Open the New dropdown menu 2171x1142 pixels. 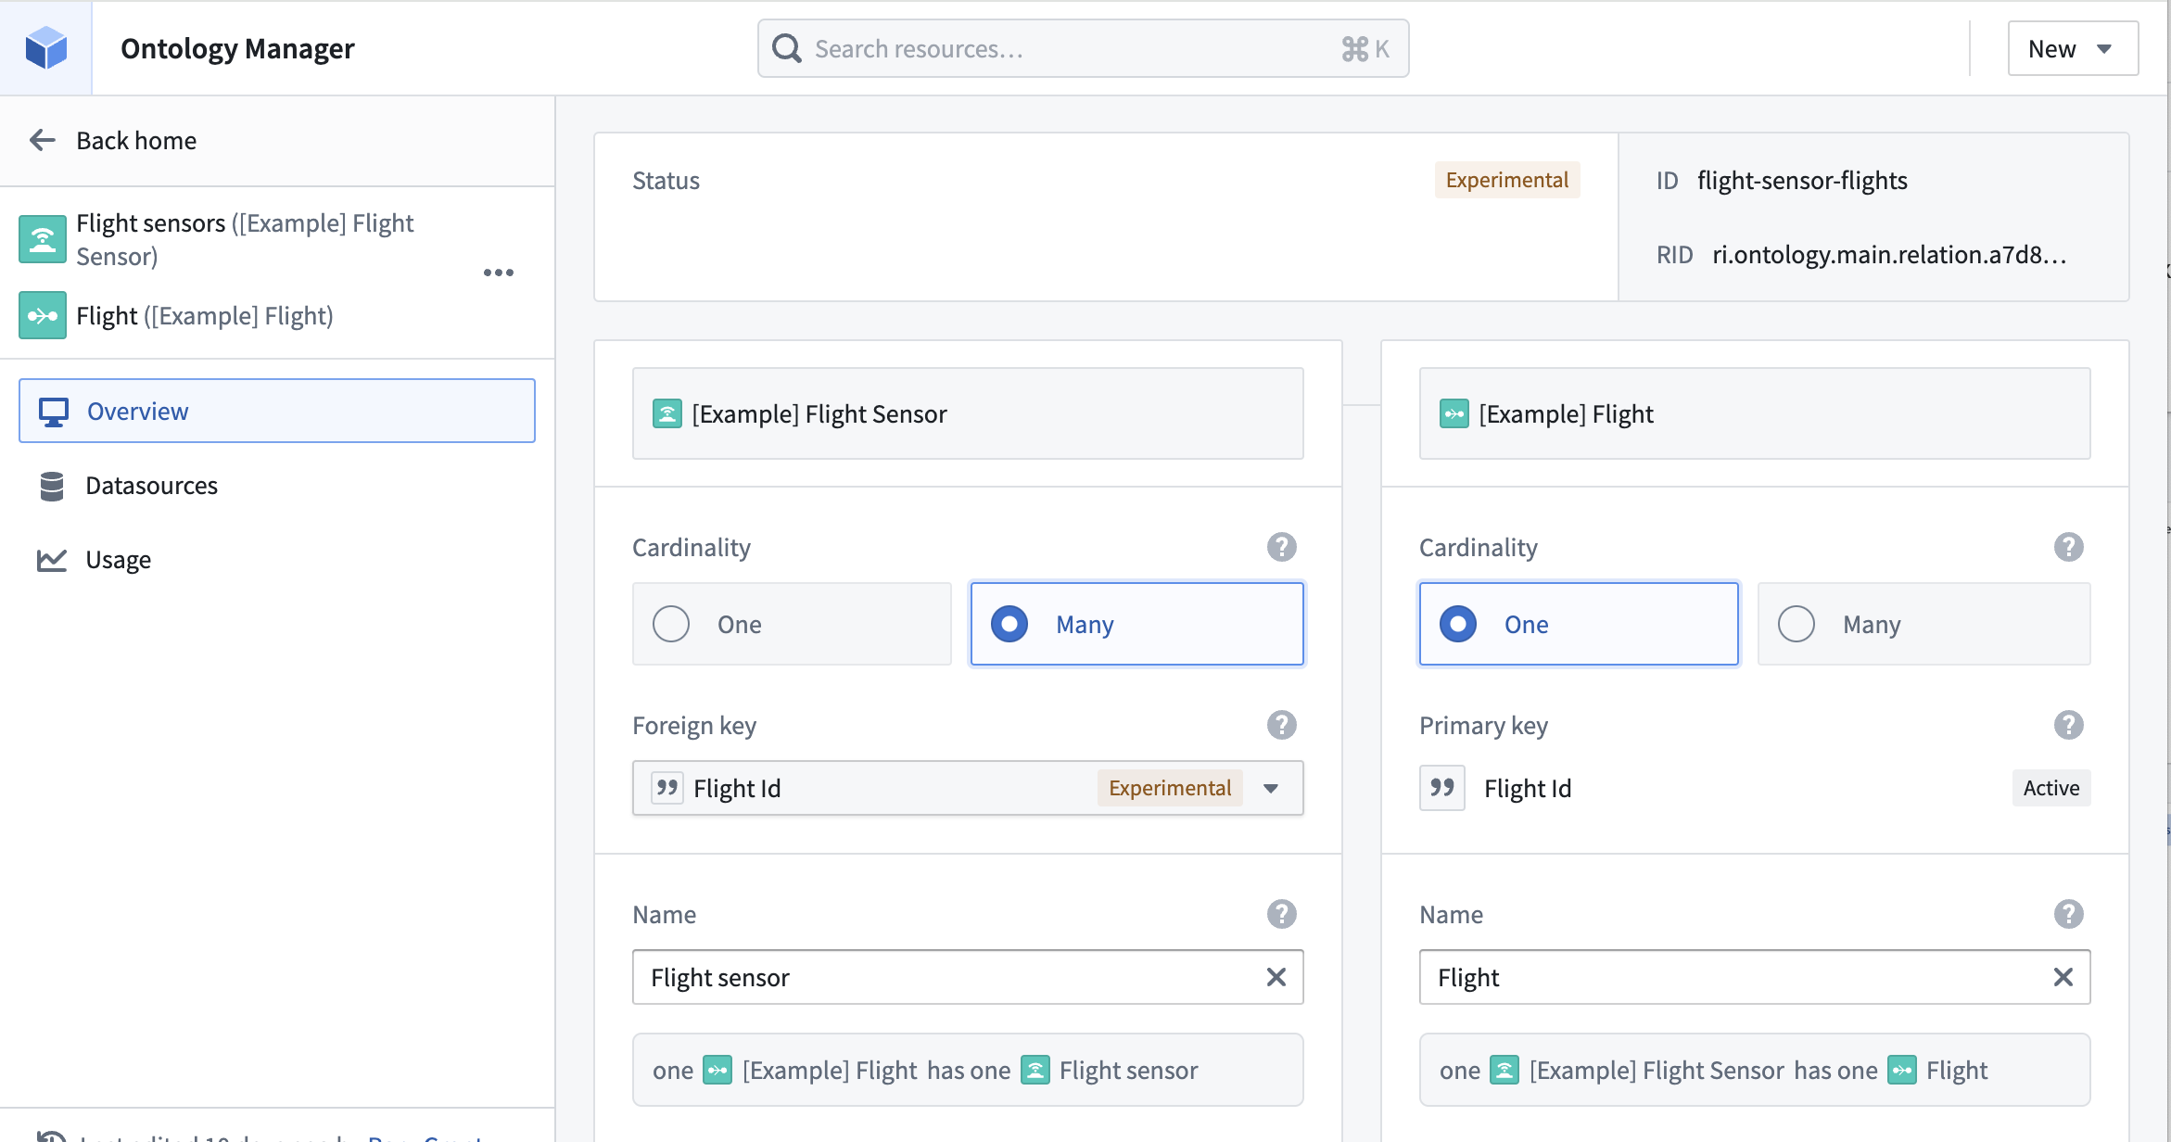click(2073, 48)
